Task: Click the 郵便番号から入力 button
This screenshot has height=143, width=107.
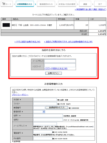Action: tap(57, 108)
